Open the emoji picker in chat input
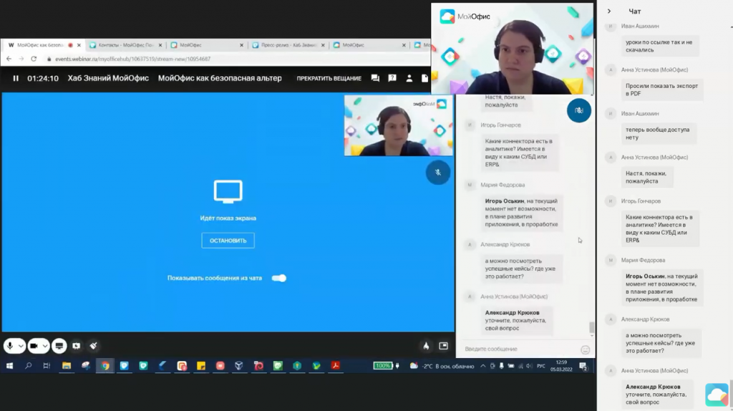 (586, 349)
